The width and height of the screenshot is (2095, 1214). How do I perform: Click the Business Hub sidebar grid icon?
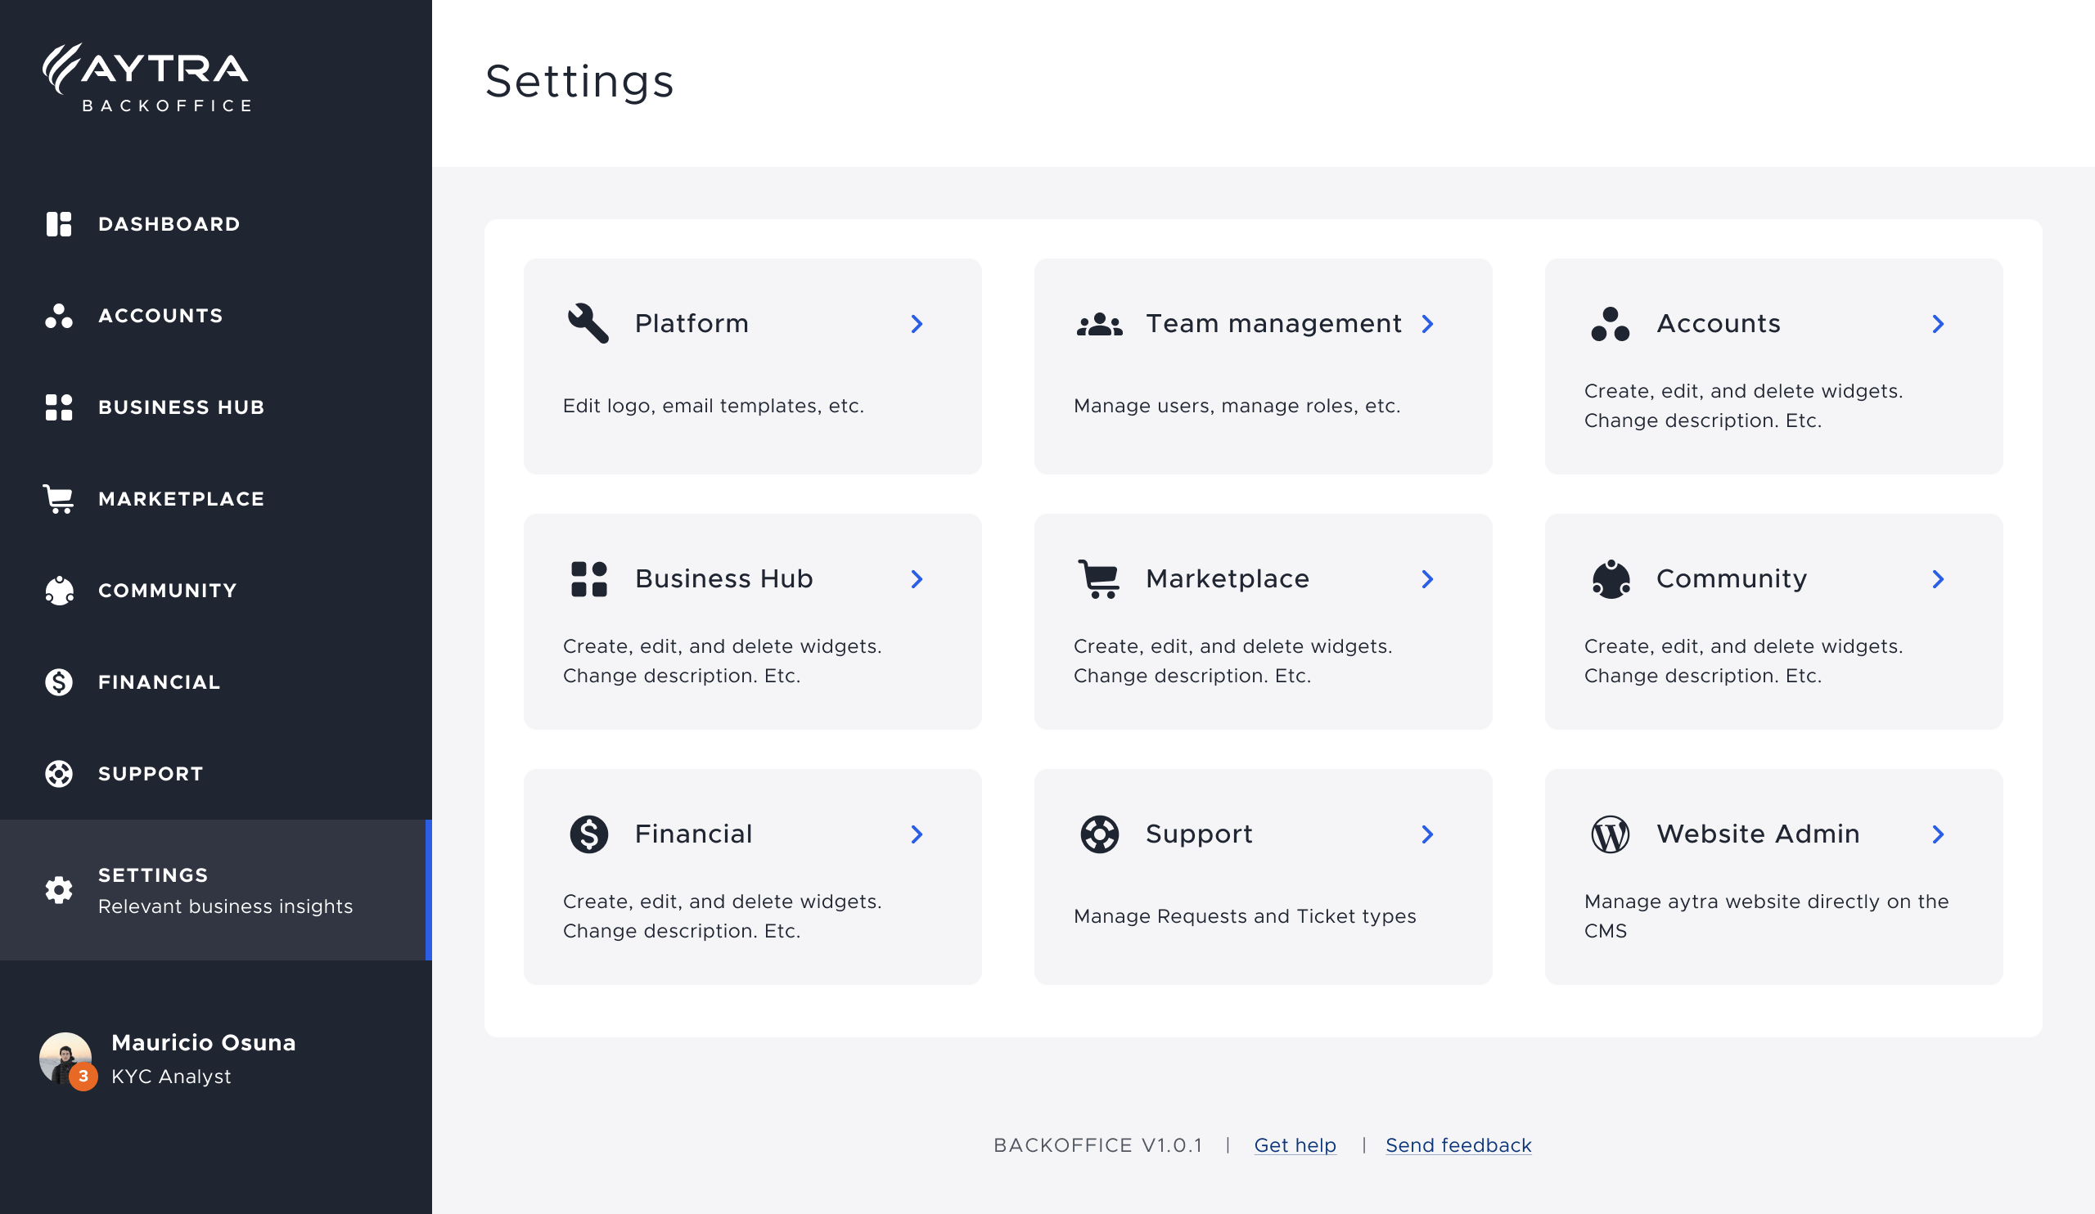pos(59,407)
